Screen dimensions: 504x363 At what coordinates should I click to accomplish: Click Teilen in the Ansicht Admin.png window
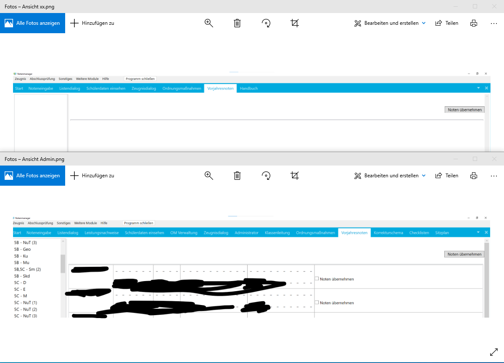447,176
